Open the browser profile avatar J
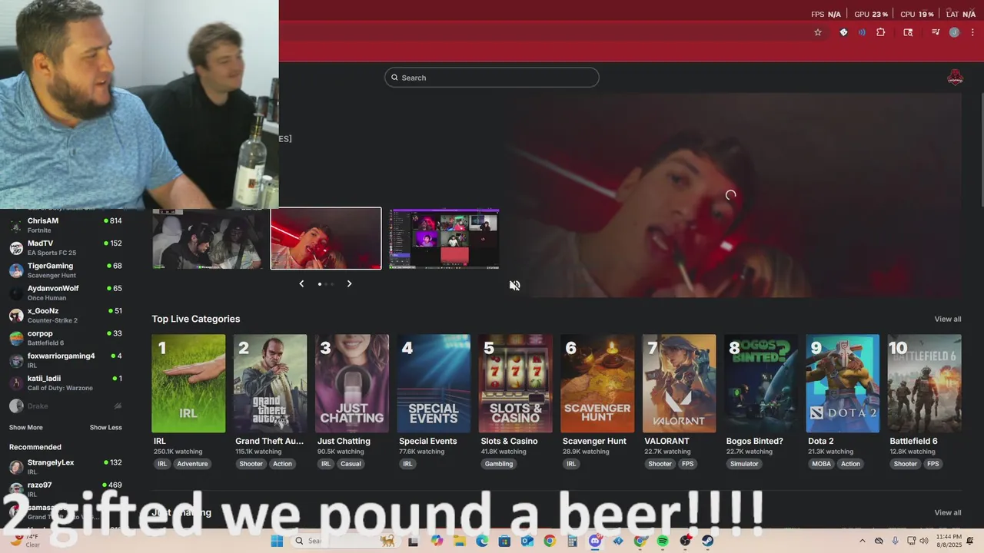 pos(954,32)
